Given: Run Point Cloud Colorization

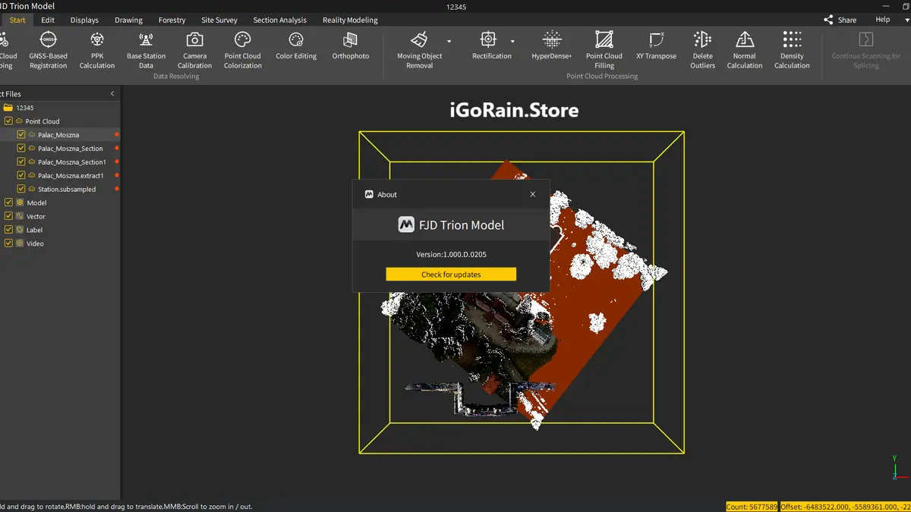Looking at the screenshot, I should pos(243,50).
